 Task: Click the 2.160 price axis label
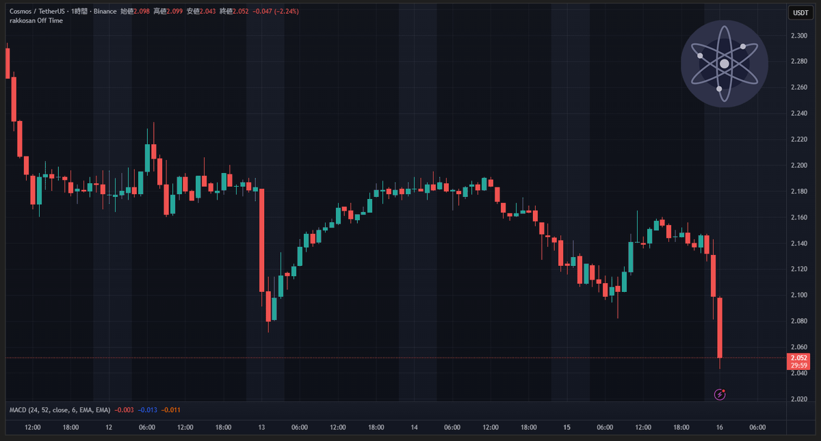(x=798, y=217)
